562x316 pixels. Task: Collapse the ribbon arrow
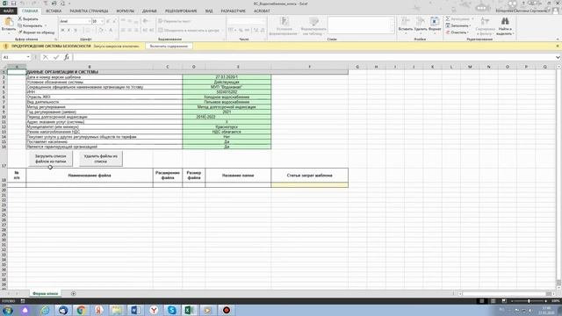coord(558,39)
